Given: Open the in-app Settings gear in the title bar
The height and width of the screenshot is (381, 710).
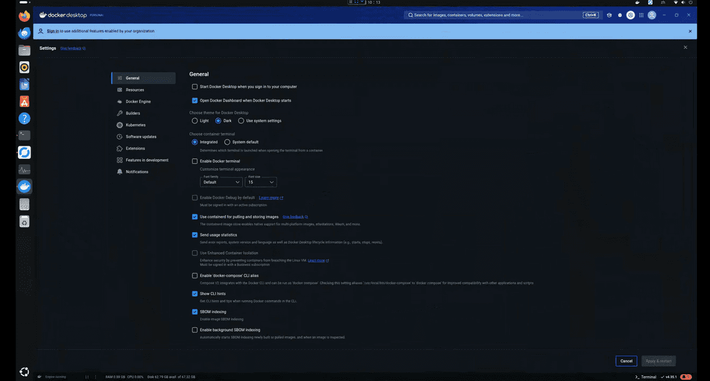Looking at the screenshot, I should 630,14.
